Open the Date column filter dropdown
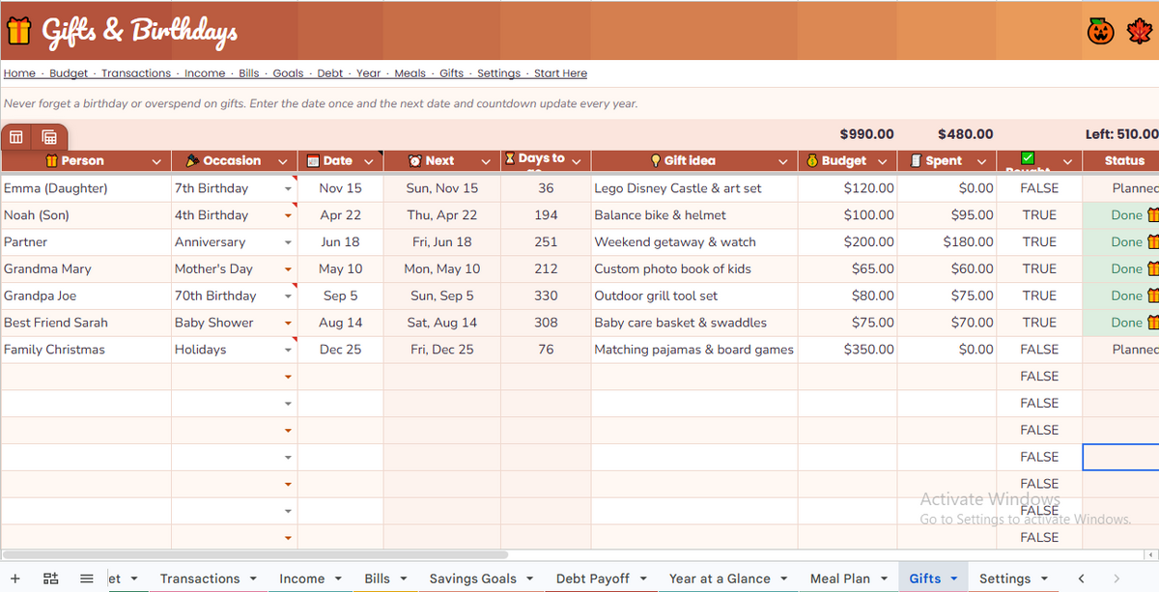1159x592 pixels. coord(368,161)
